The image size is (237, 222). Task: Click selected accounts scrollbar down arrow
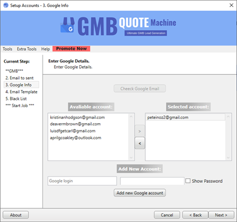coord(228,157)
